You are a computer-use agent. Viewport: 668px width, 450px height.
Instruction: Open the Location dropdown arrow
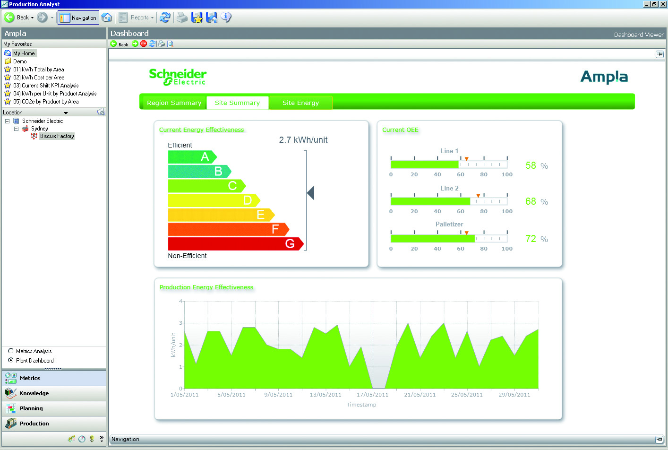[x=66, y=113]
